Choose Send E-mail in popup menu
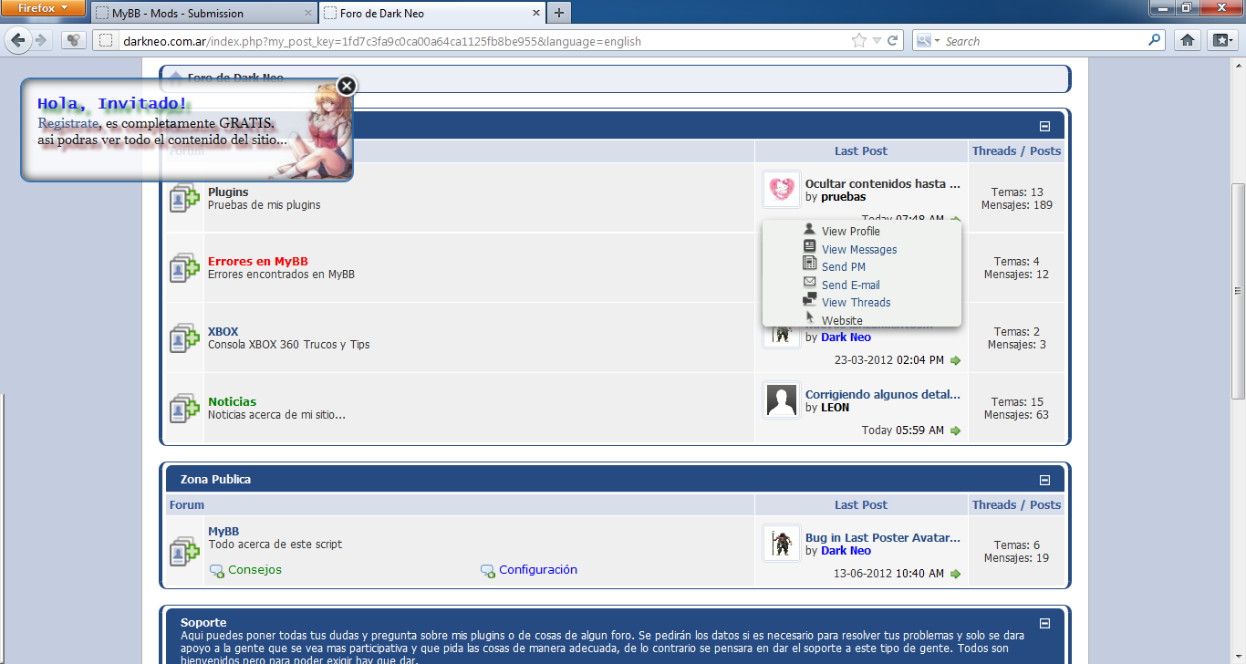The height and width of the screenshot is (664, 1246). point(851,285)
